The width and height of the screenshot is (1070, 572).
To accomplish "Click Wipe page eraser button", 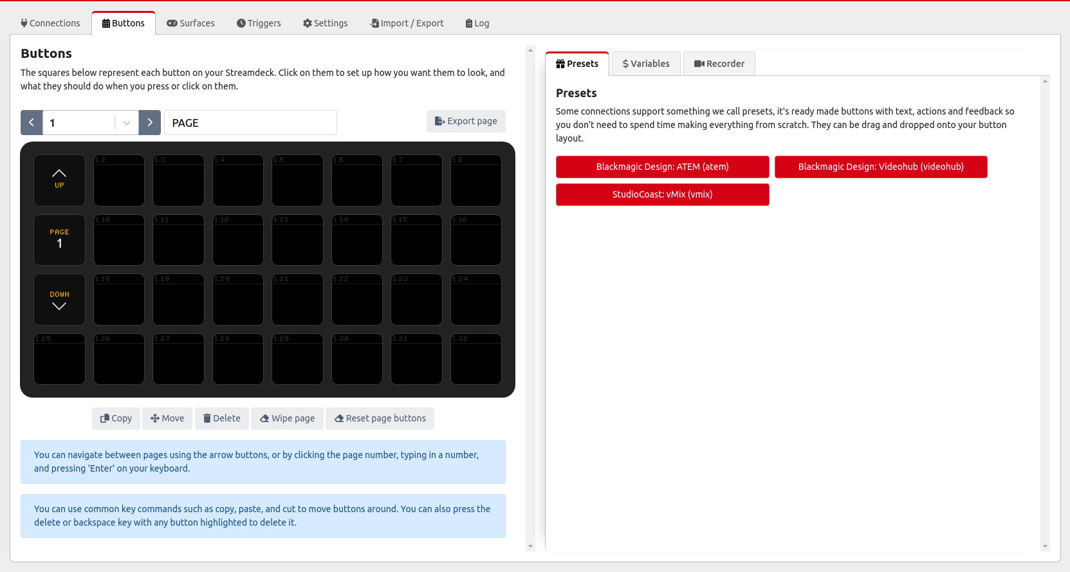I will (x=288, y=418).
